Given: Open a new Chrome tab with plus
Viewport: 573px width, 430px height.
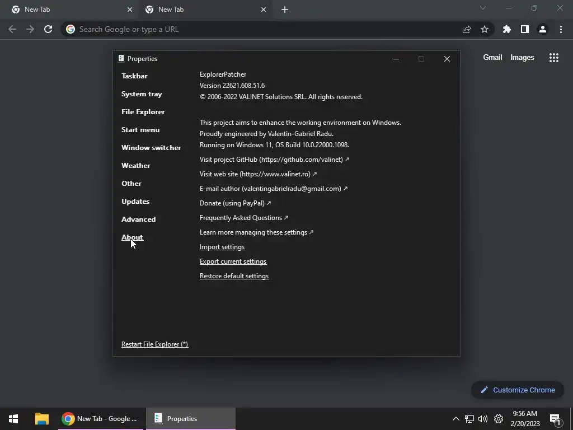Looking at the screenshot, I should pyautogui.click(x=285, y=10).
